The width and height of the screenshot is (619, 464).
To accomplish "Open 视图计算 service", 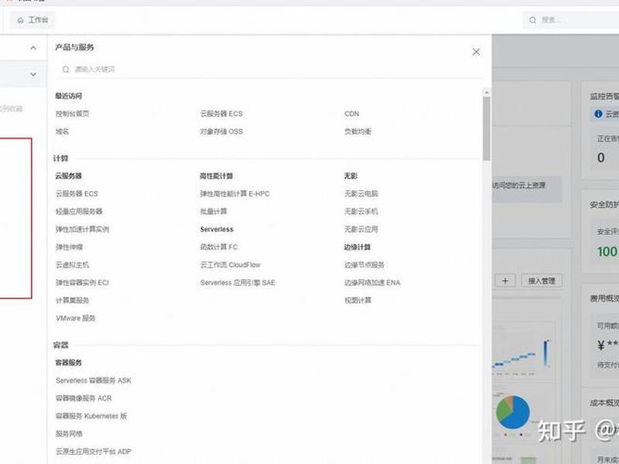I will click(x=357, y=300).
